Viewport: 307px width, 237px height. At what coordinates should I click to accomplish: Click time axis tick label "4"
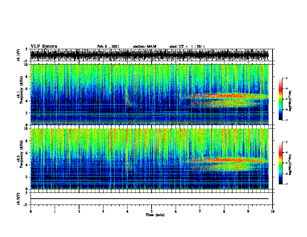click(128, 211)
